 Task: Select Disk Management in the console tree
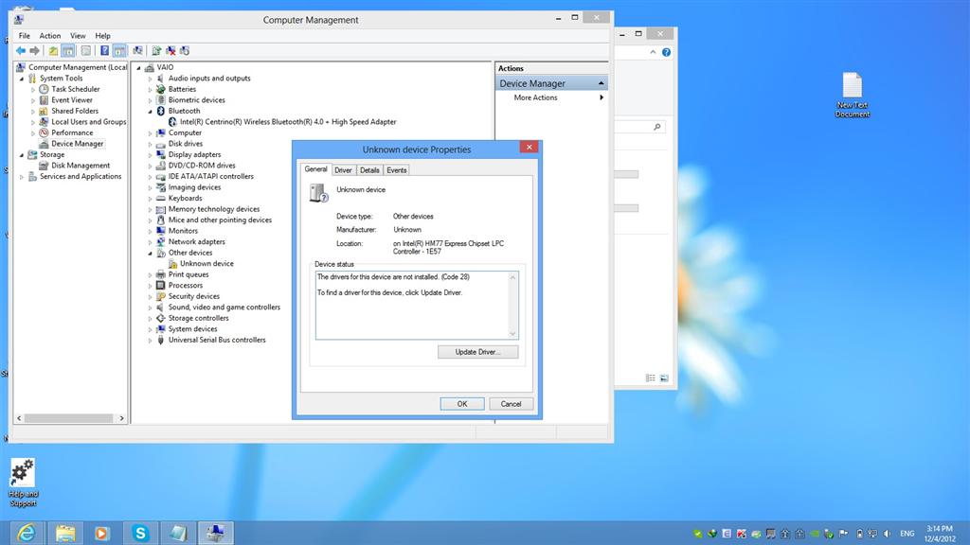click(81, 166)
